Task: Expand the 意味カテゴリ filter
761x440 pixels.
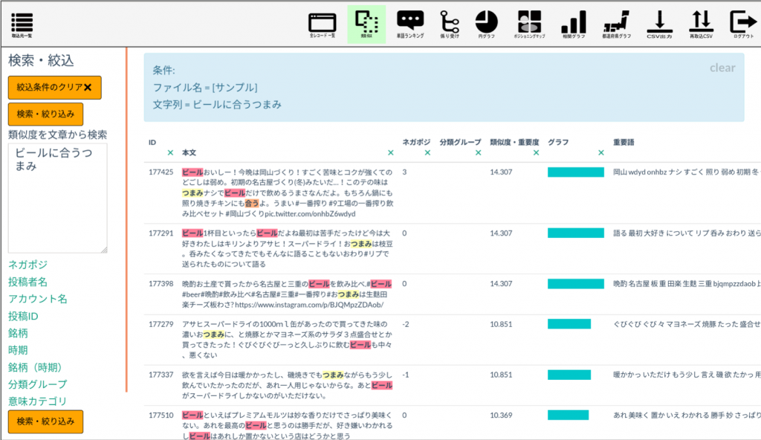Action: coord(37,401)
